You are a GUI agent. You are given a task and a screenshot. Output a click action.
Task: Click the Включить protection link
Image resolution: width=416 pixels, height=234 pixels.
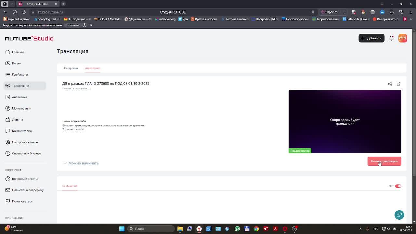pyautogui.click(x=73, y=25)
